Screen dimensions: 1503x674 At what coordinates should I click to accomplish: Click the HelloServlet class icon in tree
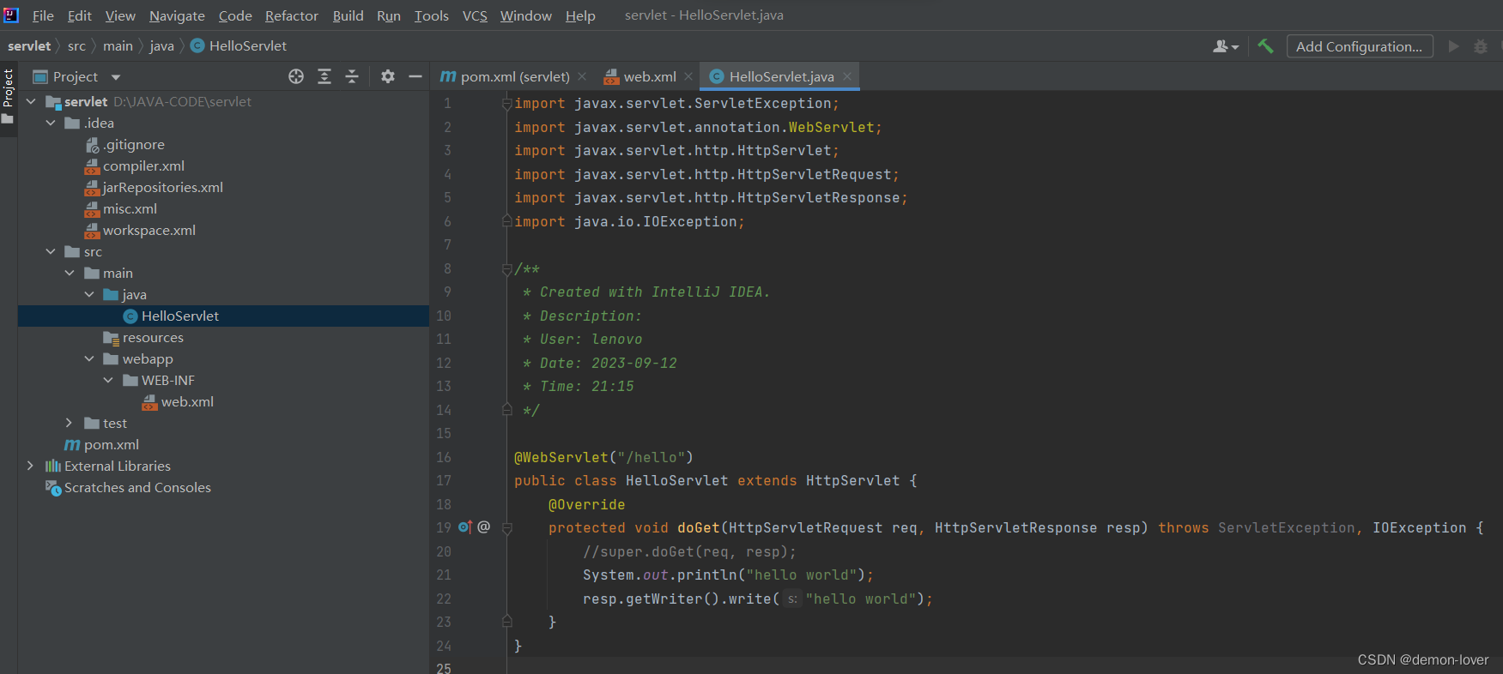[x=130, y=316]
